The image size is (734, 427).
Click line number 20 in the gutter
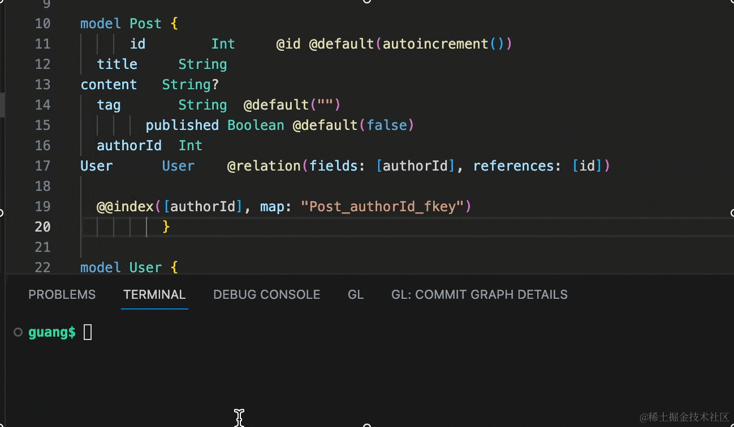point(42,227)
